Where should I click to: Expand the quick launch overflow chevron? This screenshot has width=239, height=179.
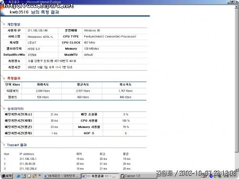pos(40,175)
